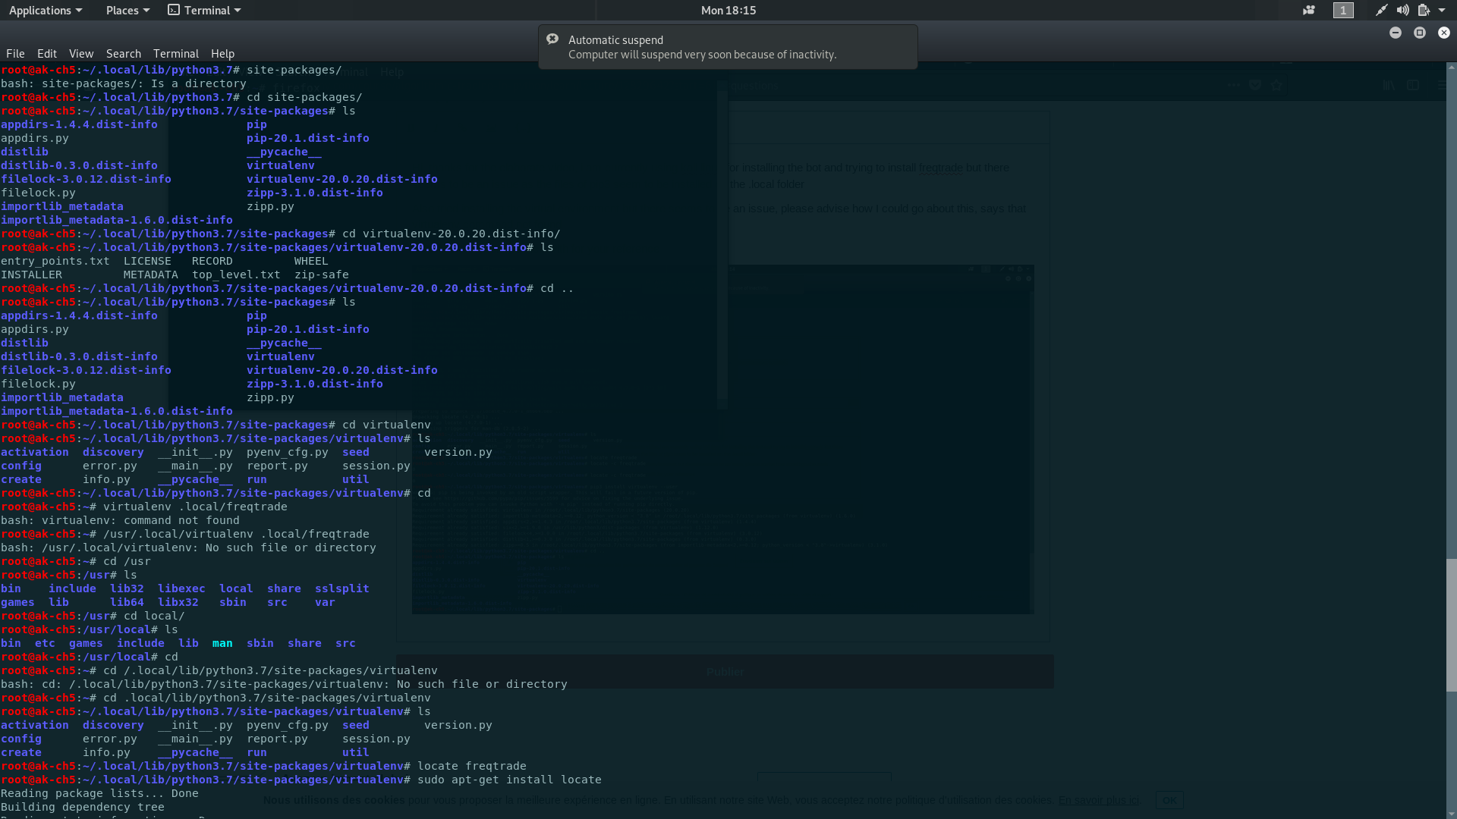This screenshot has height=819, width=1457.
Task: Save the page with the Pocket icon
Action: click(1255, 85)
